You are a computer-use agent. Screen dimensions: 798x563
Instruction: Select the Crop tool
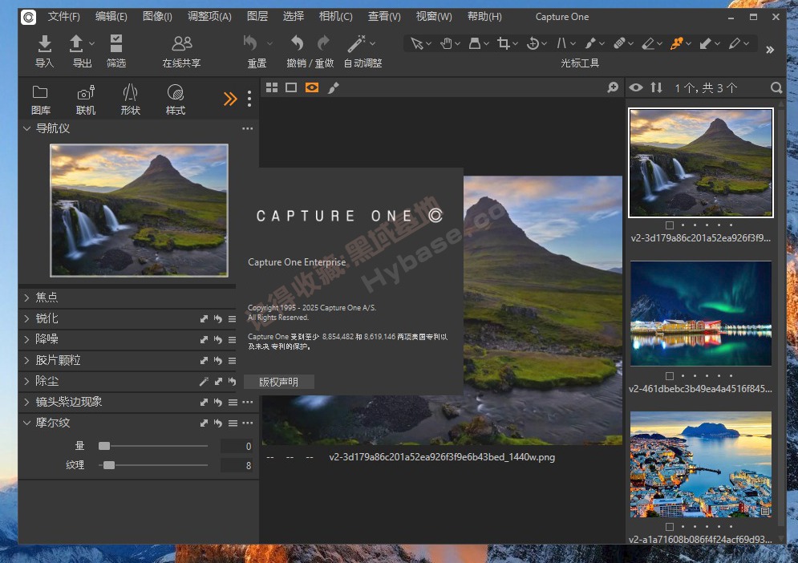pyautogui.click(x=504, y=43)
